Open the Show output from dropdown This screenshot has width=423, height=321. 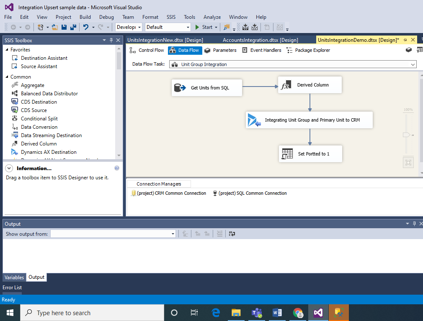point(173,234)
